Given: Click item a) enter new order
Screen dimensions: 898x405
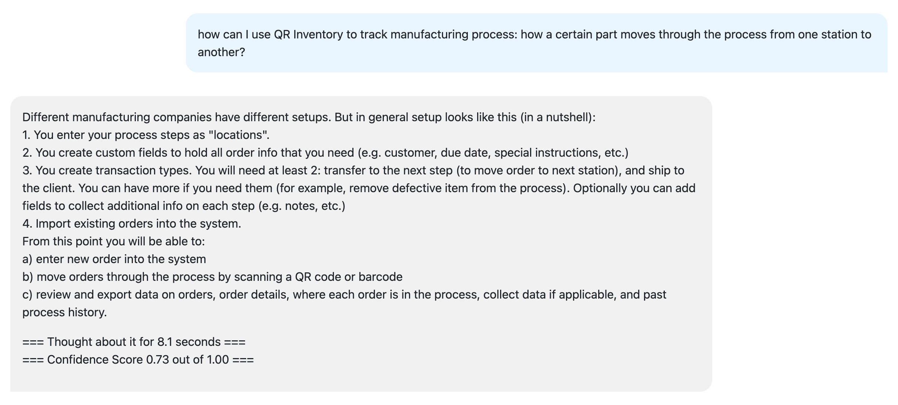Looking at the screenshot, I should click(114, 259).
